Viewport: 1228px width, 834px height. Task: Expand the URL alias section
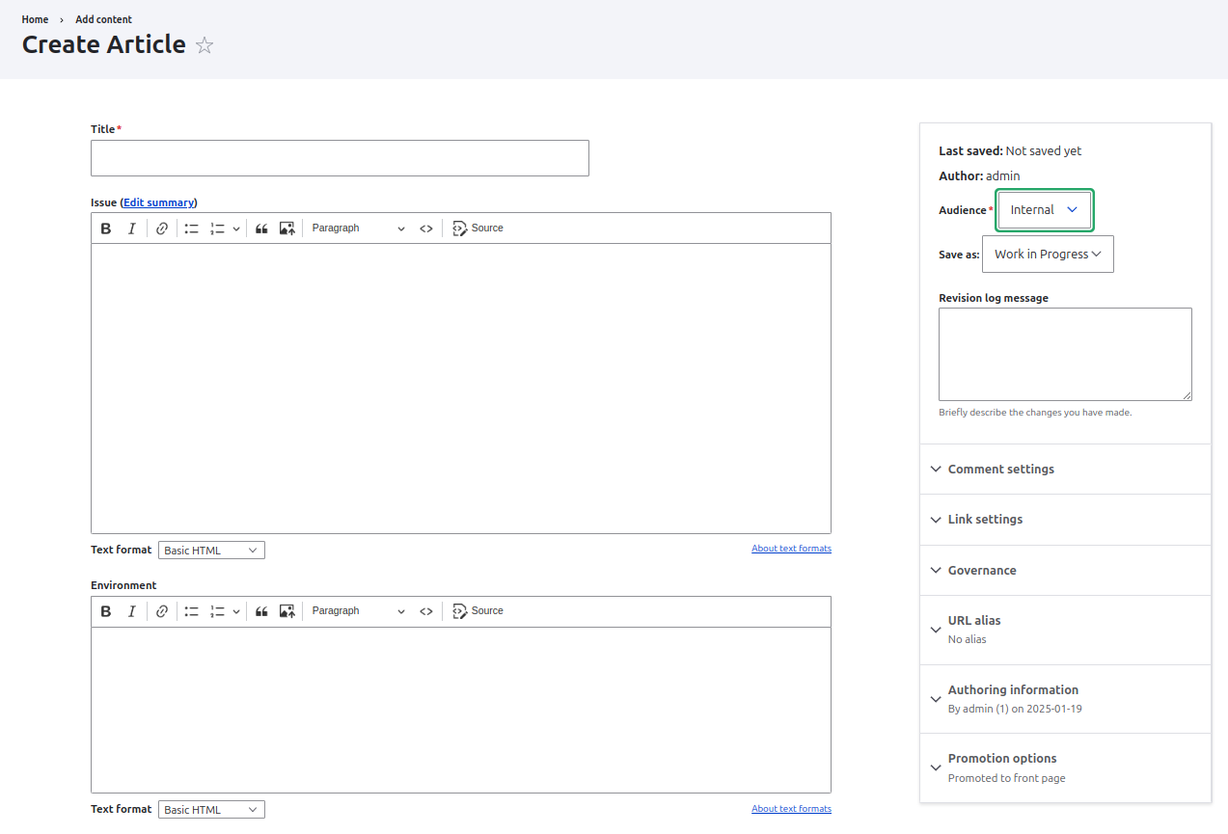(x=1065, y=630)
